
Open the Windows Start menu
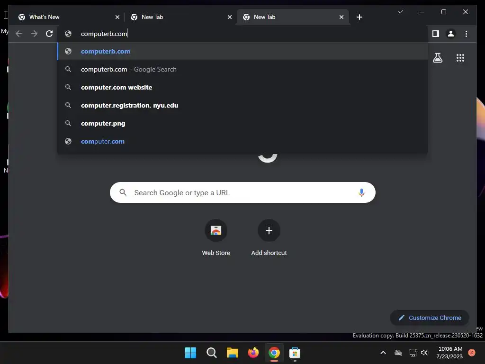(x=190, y=353)
